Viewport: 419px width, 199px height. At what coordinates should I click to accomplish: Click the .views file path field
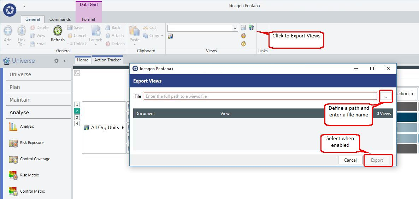pyautogui.click(x=260, y=96)
